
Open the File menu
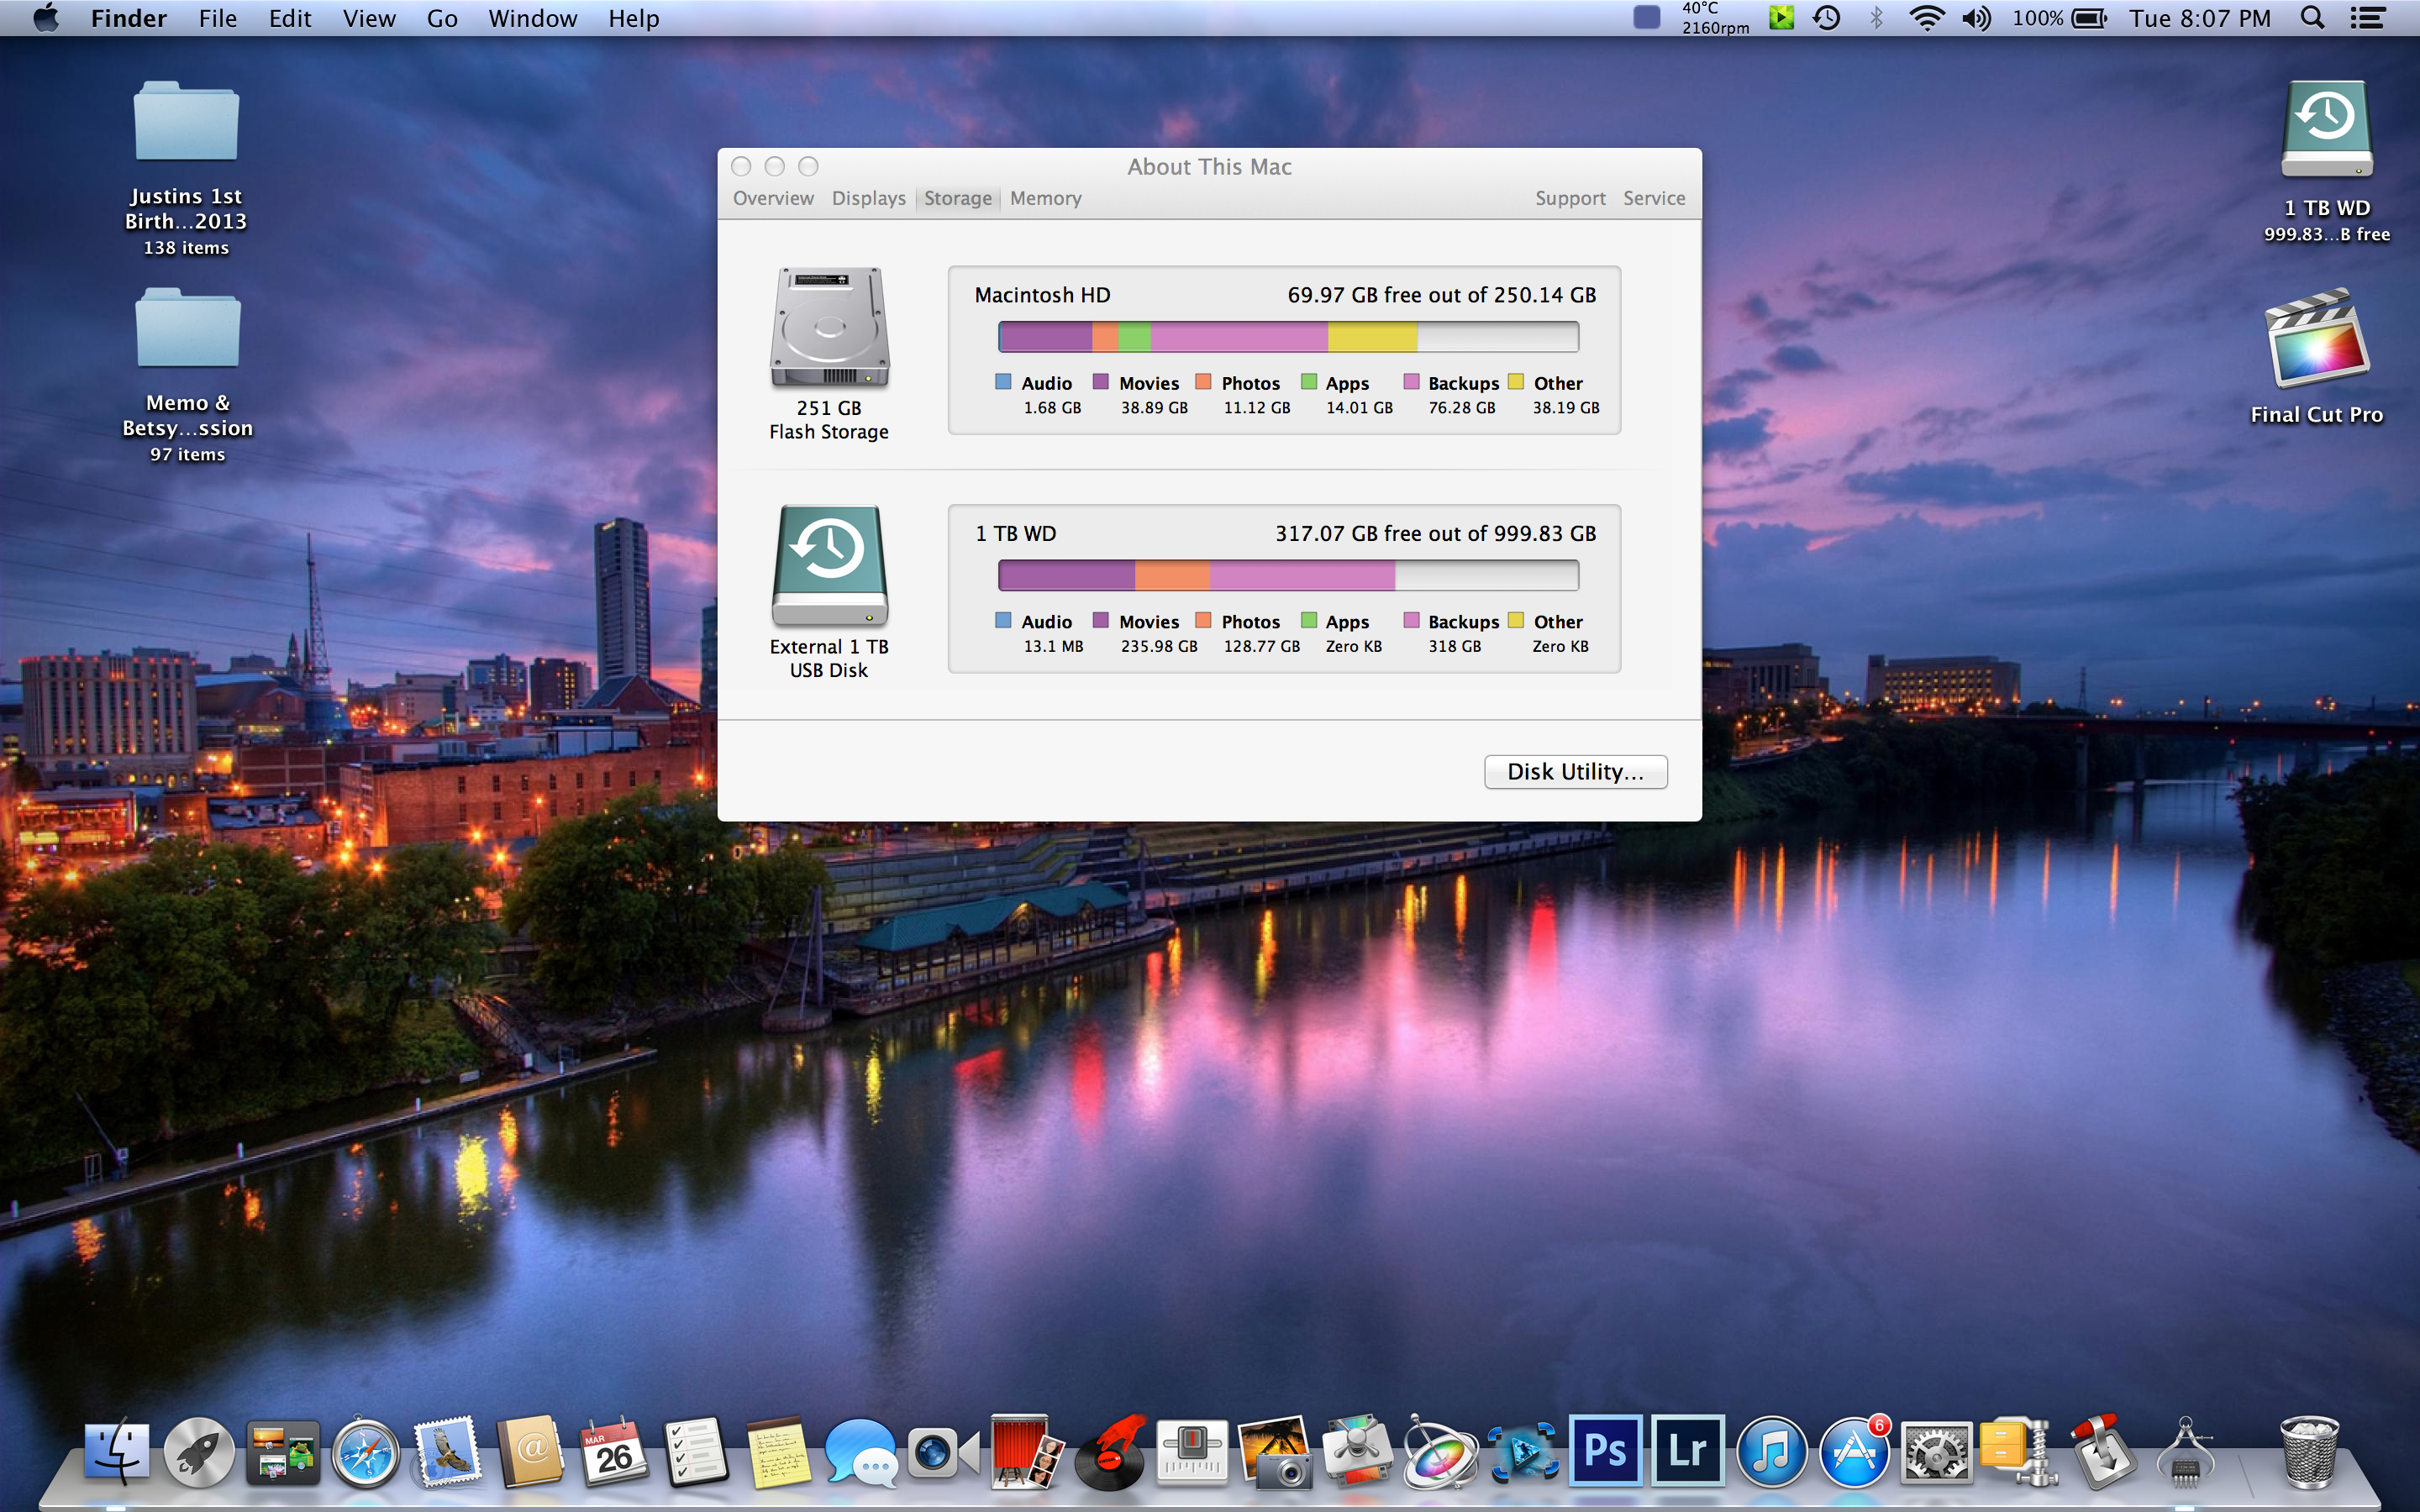[218, 18]
